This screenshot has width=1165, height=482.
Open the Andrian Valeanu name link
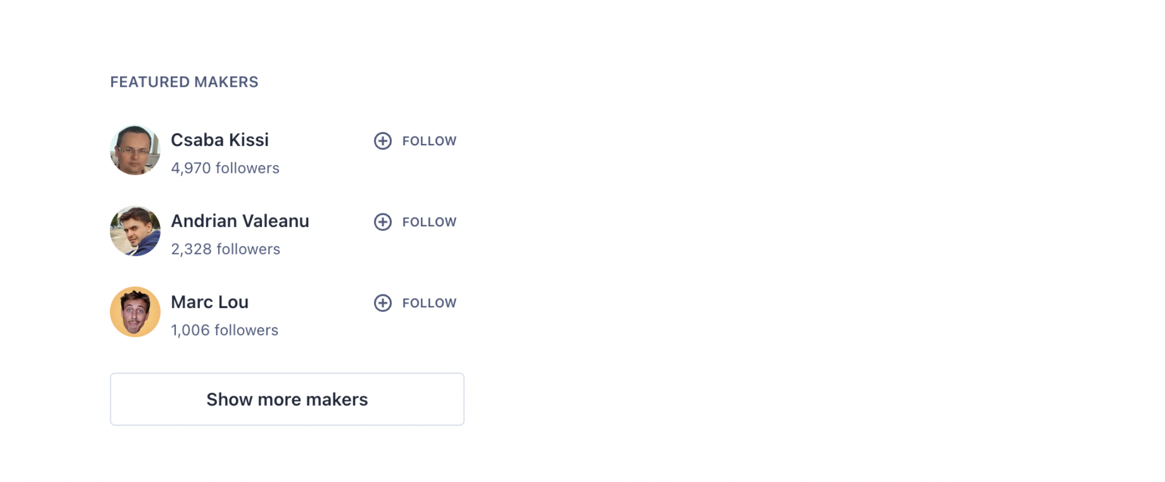(240, 221)
